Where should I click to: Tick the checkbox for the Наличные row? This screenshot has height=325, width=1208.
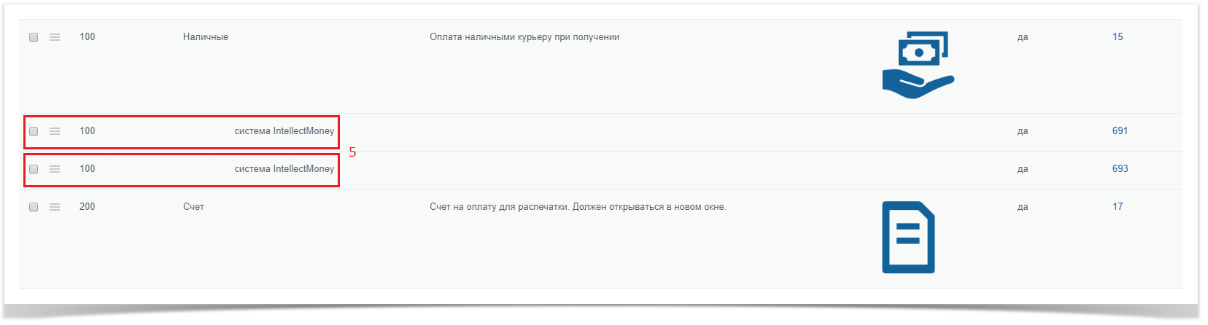[x=34, y=37]
